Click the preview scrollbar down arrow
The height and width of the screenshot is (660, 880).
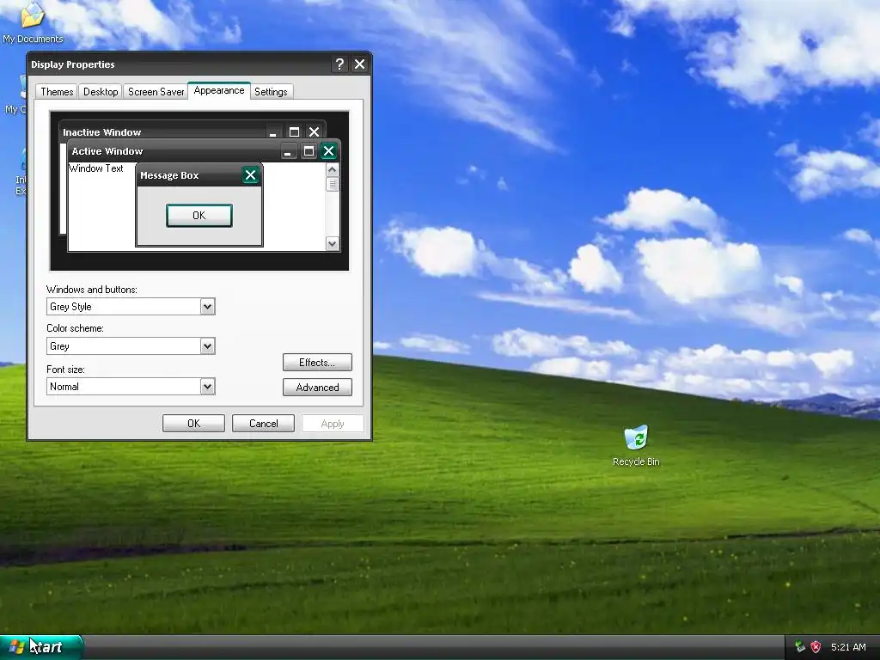[x=333, y=243]
